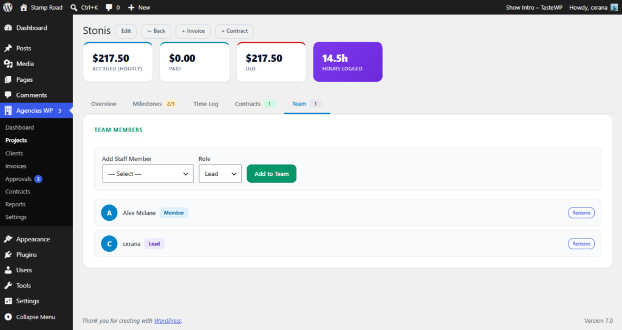622x330 pixels.
Task: Open the WordPress logo menu
Action: click(7, 7)
